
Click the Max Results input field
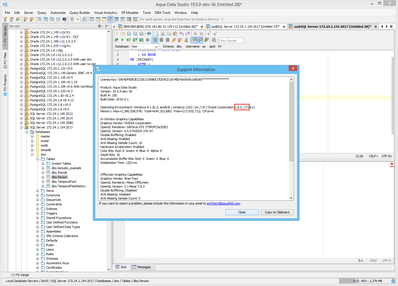[x=231, y=40]
